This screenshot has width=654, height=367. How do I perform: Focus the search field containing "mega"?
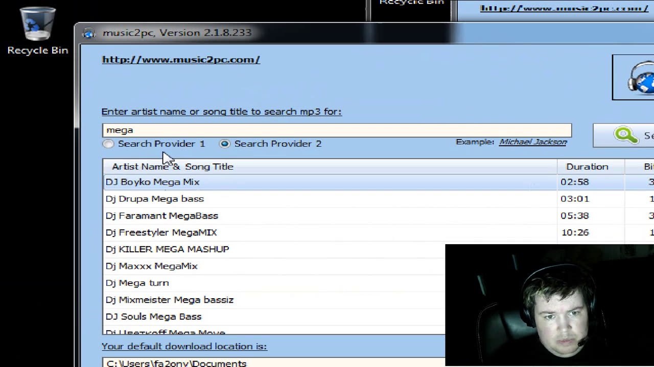337,130
